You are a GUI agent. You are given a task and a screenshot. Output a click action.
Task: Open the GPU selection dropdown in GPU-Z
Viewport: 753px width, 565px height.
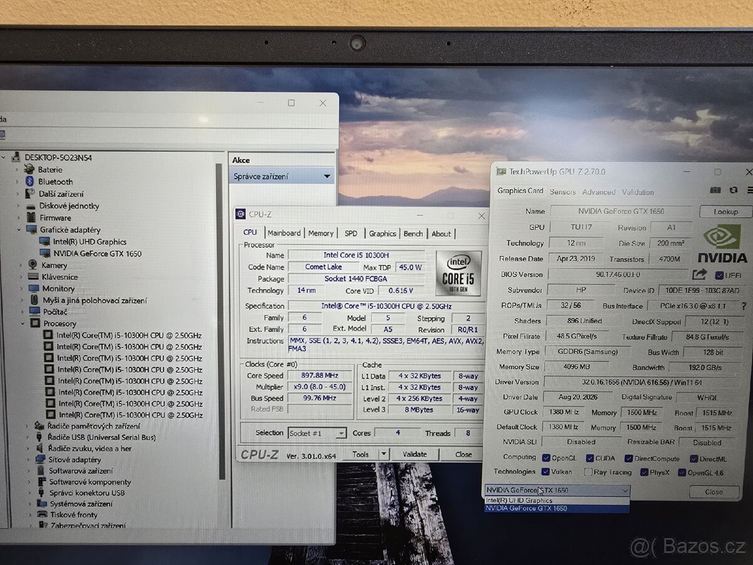pos(557,490)
